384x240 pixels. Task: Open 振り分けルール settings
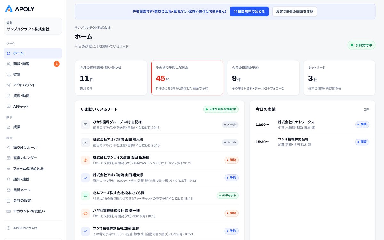[33, 148]
